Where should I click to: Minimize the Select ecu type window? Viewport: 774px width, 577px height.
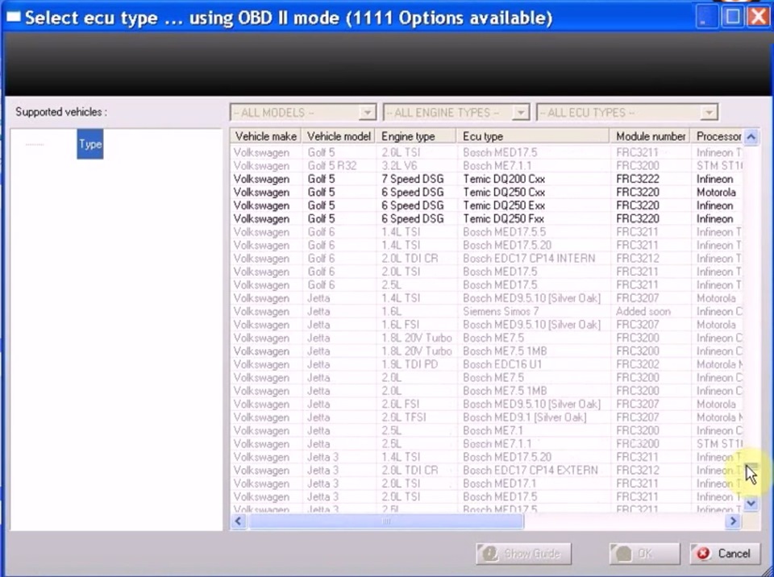(x=707, y=17)
